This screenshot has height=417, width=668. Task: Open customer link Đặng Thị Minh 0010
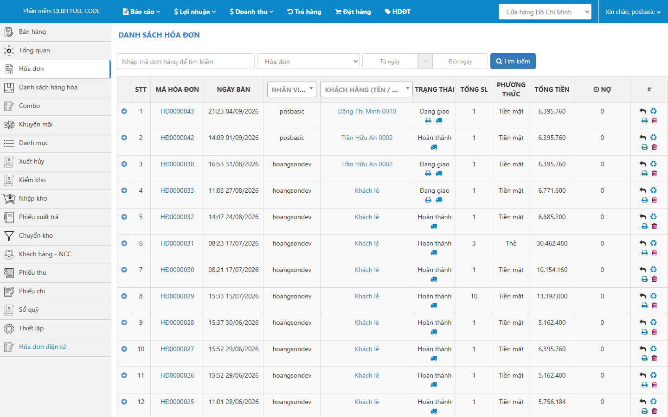tap(367, 111)
